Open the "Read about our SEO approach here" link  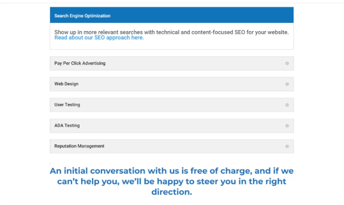pos(99,38)
